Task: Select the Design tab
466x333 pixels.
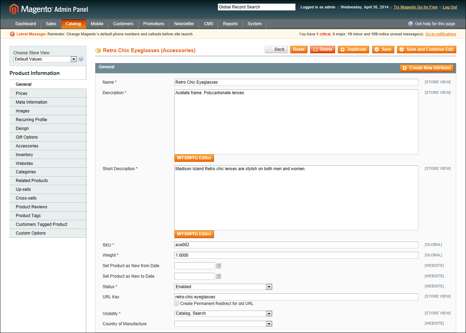Action: point(48,129)
